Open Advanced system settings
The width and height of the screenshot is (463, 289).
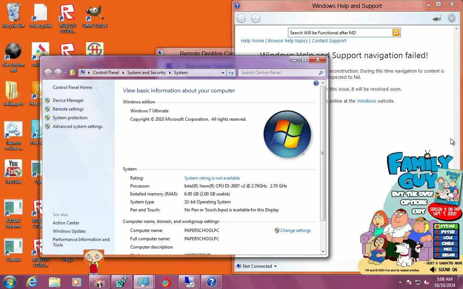(x=77, y=126)
